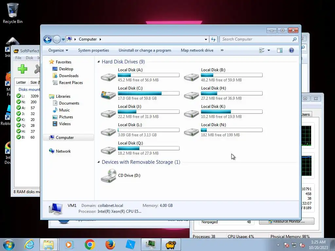This screenshot has width=335, height=251.
Task: Open Local Disk (C:) system drive icon
Action: [x=108, y=95]
